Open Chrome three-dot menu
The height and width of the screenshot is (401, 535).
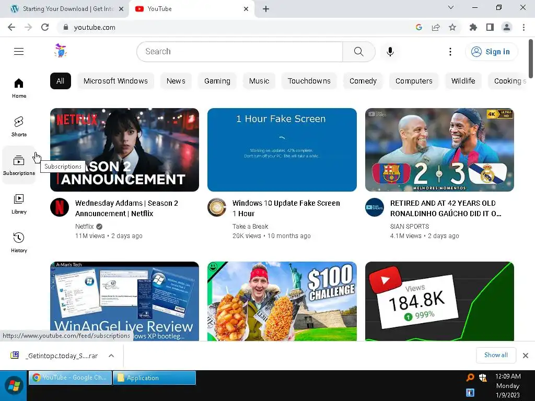pyautogui.click(x=524, y=27)
